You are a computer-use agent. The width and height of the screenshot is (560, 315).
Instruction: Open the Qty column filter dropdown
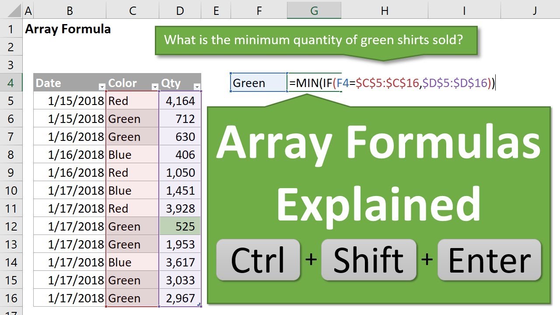coord(197,87)
